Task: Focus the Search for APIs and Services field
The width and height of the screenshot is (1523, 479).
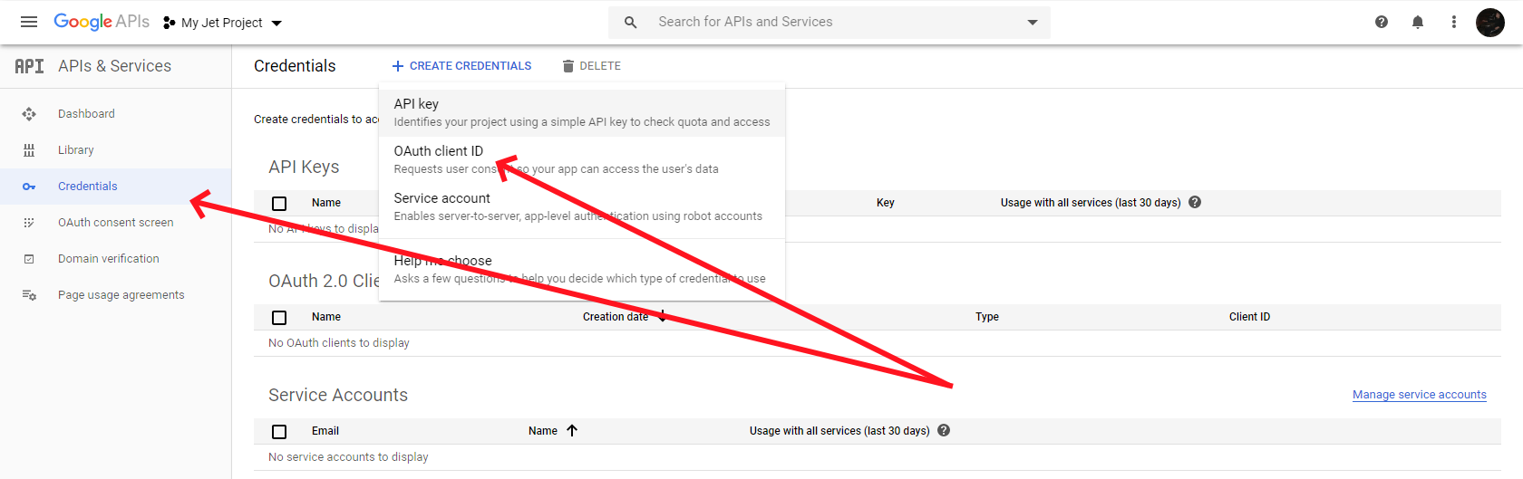Action: point(829,22)
